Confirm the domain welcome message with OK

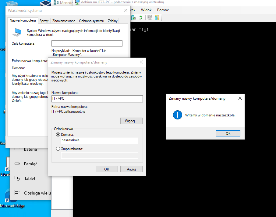228,133
